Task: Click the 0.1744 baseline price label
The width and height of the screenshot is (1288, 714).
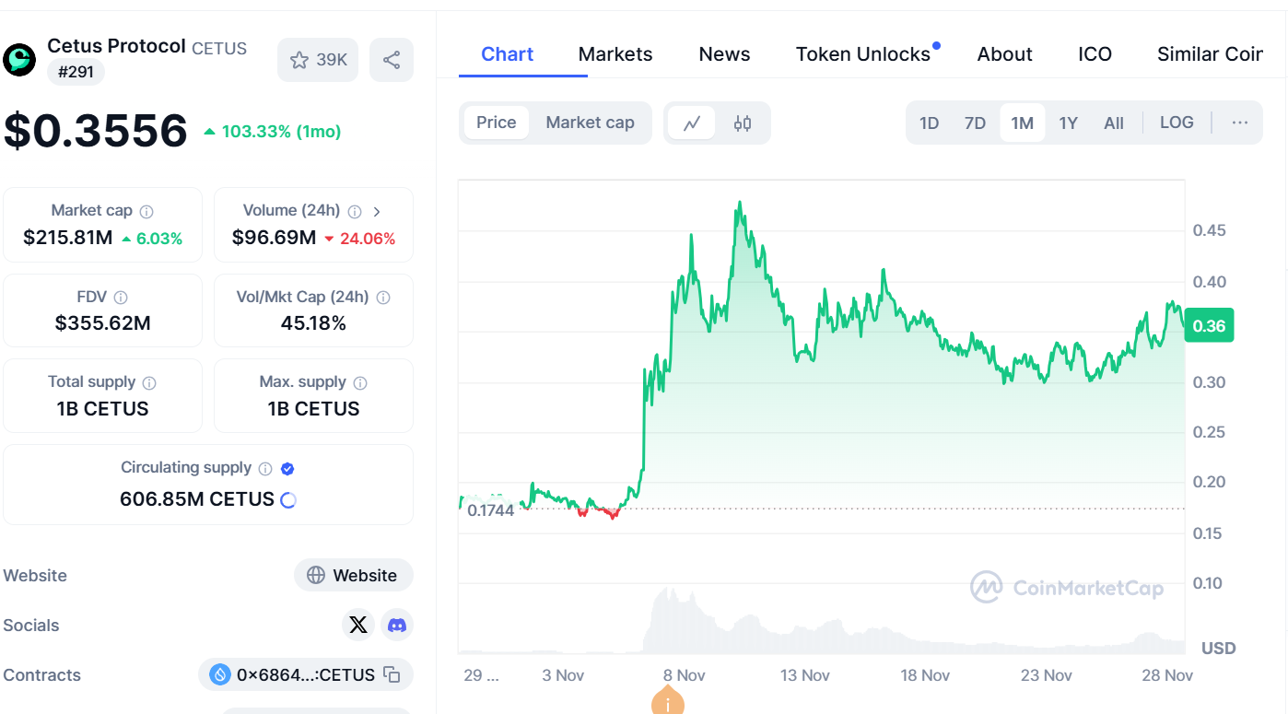Action: click(x=490, y=509)
